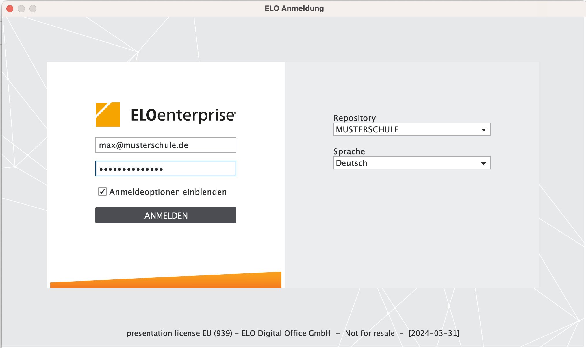Click the Sprache field label
The width and height of the screenshot is (586, 348).
tap(349, 151)
